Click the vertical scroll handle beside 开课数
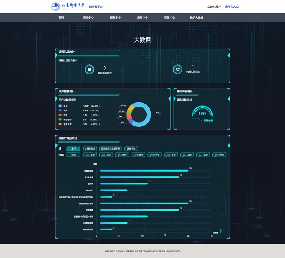Viewport: 285px width, 258px height. [x=221, y=231]
